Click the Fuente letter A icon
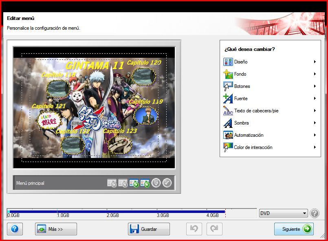 (x=228, y=99)
